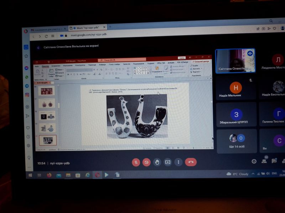Open My Flow arrow icon in sidebar
Screen dimensions: 285x213
point(28,116)
